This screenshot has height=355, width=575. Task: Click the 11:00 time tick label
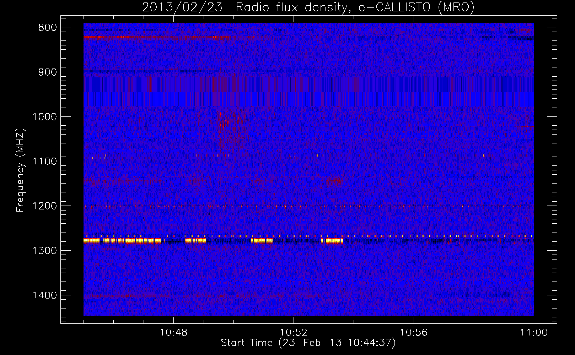tap(534, 333)
